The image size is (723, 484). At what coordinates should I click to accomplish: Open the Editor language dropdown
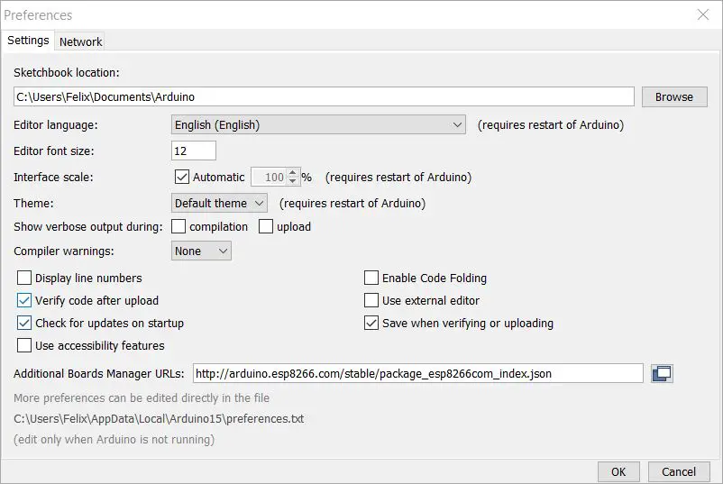point(318,125)
